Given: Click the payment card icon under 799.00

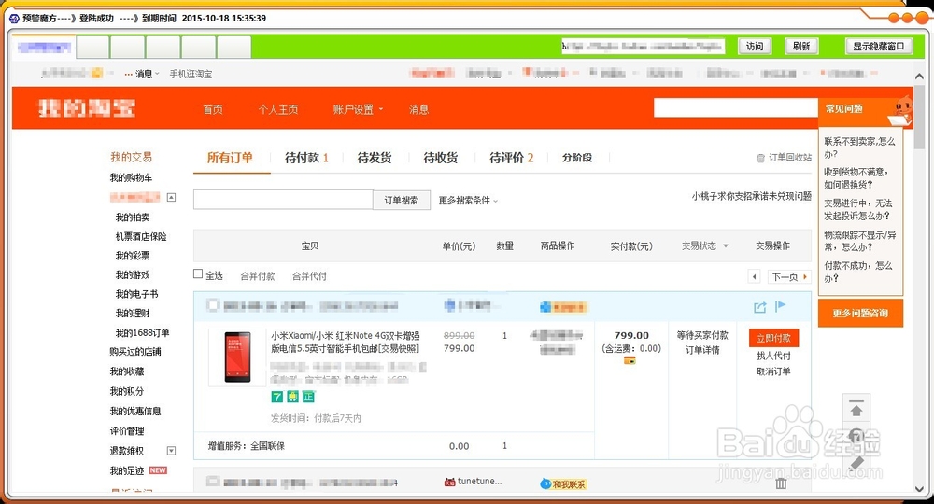Looking at the screenshot, I should click(630, 360).
